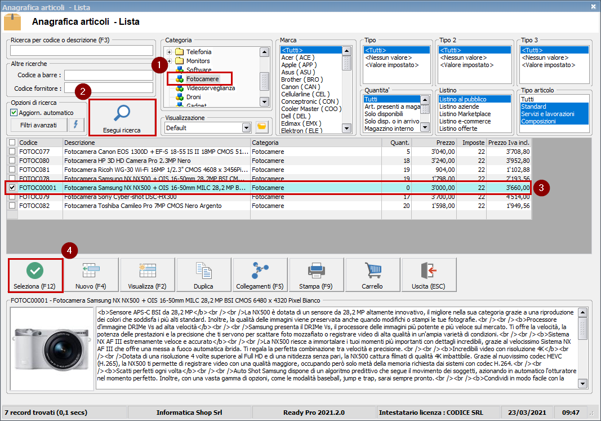601x421 pixels.
Task: Click the lightning bolt quick filter icon
Action: pos(76,125)
